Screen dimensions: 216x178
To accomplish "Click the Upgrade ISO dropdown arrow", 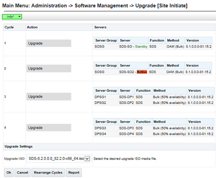I will (x=87, y=159).
